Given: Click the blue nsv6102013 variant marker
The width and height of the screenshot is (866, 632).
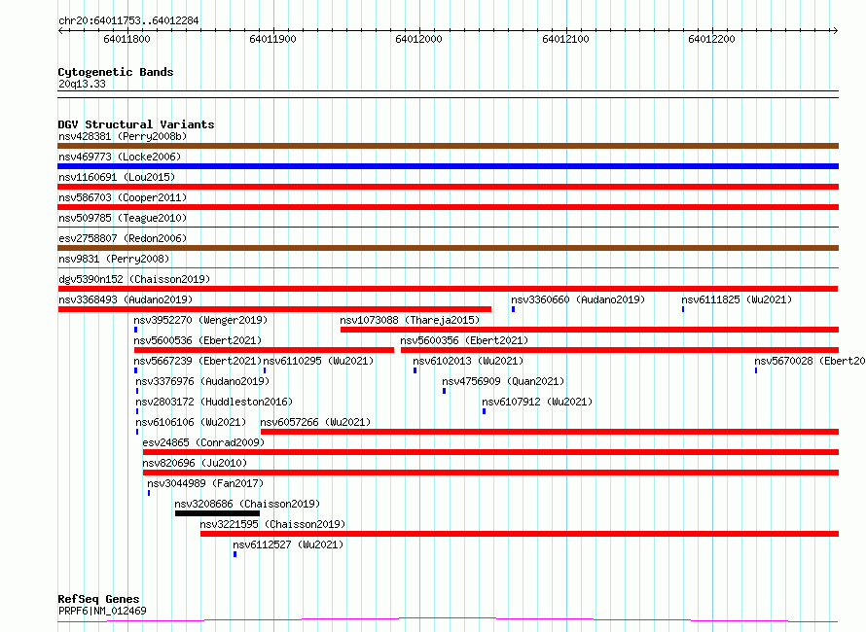Looking at the screenshot, I should click(415, 370).
